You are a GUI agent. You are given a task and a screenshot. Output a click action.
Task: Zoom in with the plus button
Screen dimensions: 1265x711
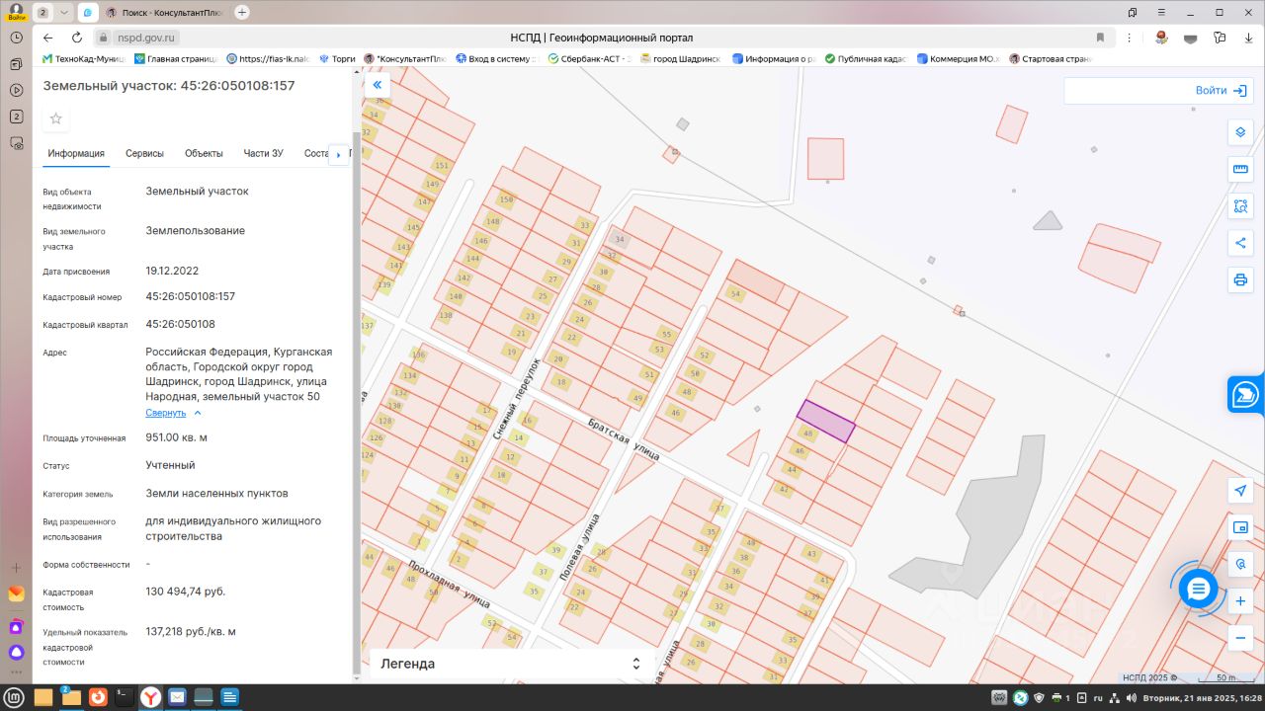(1240, 601)
